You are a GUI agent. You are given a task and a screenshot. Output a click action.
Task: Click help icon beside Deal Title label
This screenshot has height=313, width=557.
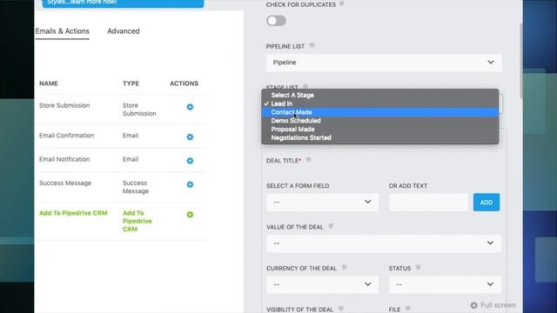click(x=308, y=160)
